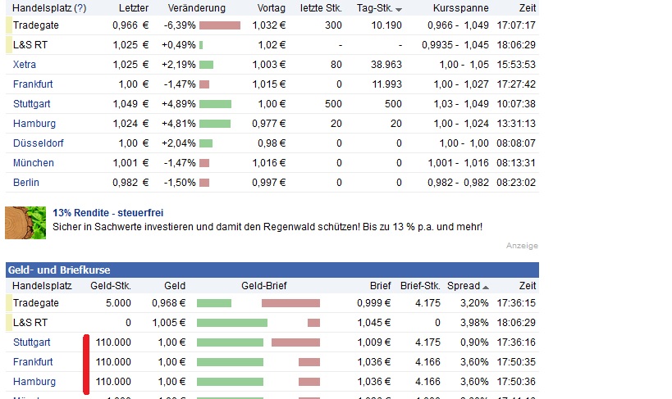672x399 pixels.
Task: Click Tradegate in the Geld- und Briefkurse table
Action: click(x=36, y=303)
